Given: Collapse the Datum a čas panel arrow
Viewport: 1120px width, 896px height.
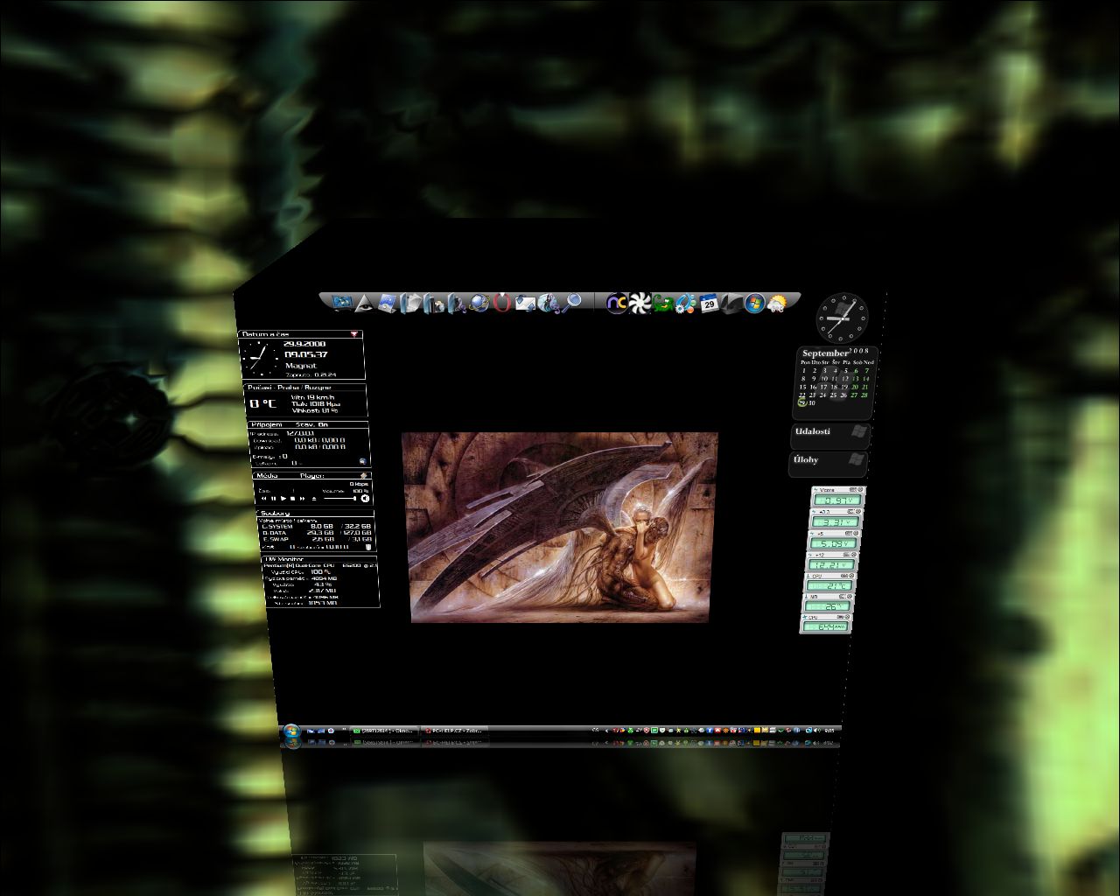Looking at the screenshot, I should 354,333.
